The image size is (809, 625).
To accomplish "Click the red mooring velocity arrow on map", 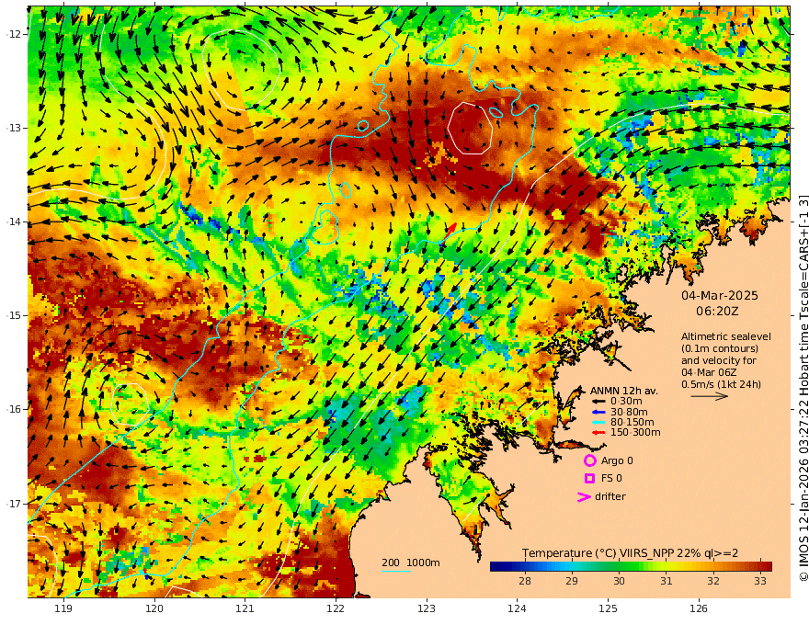I will click(450, 232).
